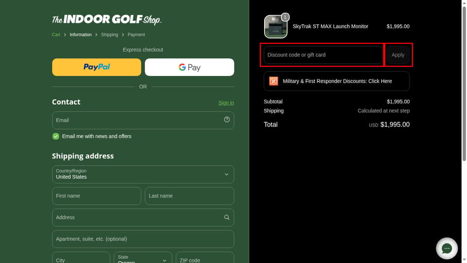Click the Express checkout heading
Viewport: 467px width, 263px height.
point(143,50)
